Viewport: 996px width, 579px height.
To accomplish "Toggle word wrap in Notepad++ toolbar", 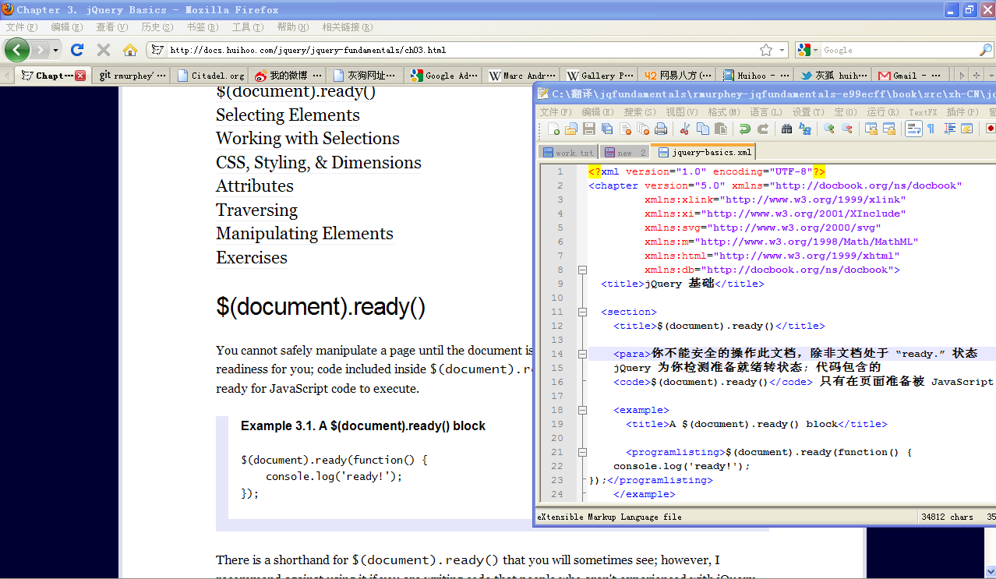I will pyautogui.click(x=913, y=129).
